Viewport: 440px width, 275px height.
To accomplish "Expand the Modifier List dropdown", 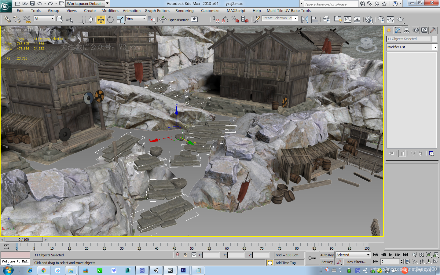I will [435, 47].
